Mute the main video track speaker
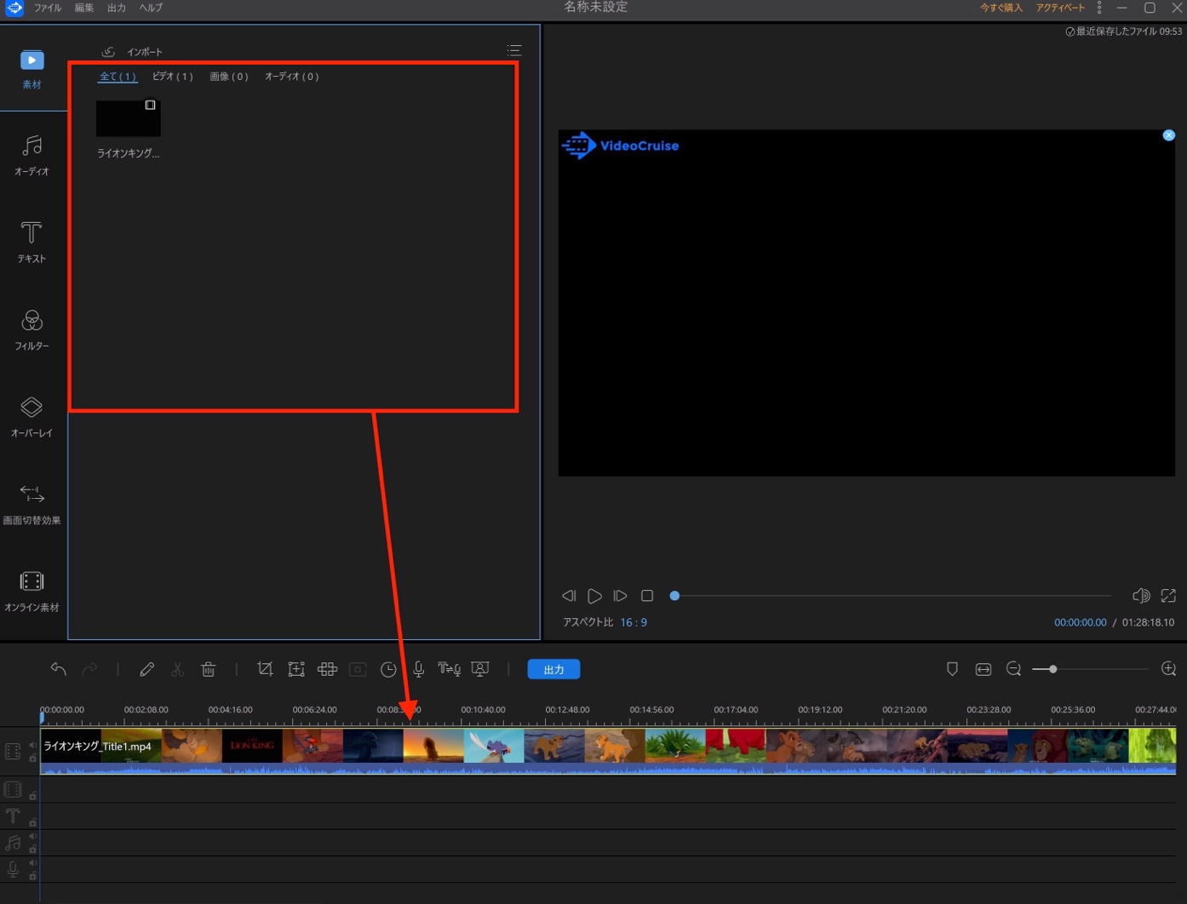Screen dimensions: 1187x904 (x=33, y=745)
